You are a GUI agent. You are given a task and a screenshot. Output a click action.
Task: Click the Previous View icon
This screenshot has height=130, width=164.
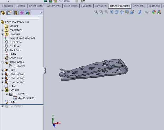106,12
